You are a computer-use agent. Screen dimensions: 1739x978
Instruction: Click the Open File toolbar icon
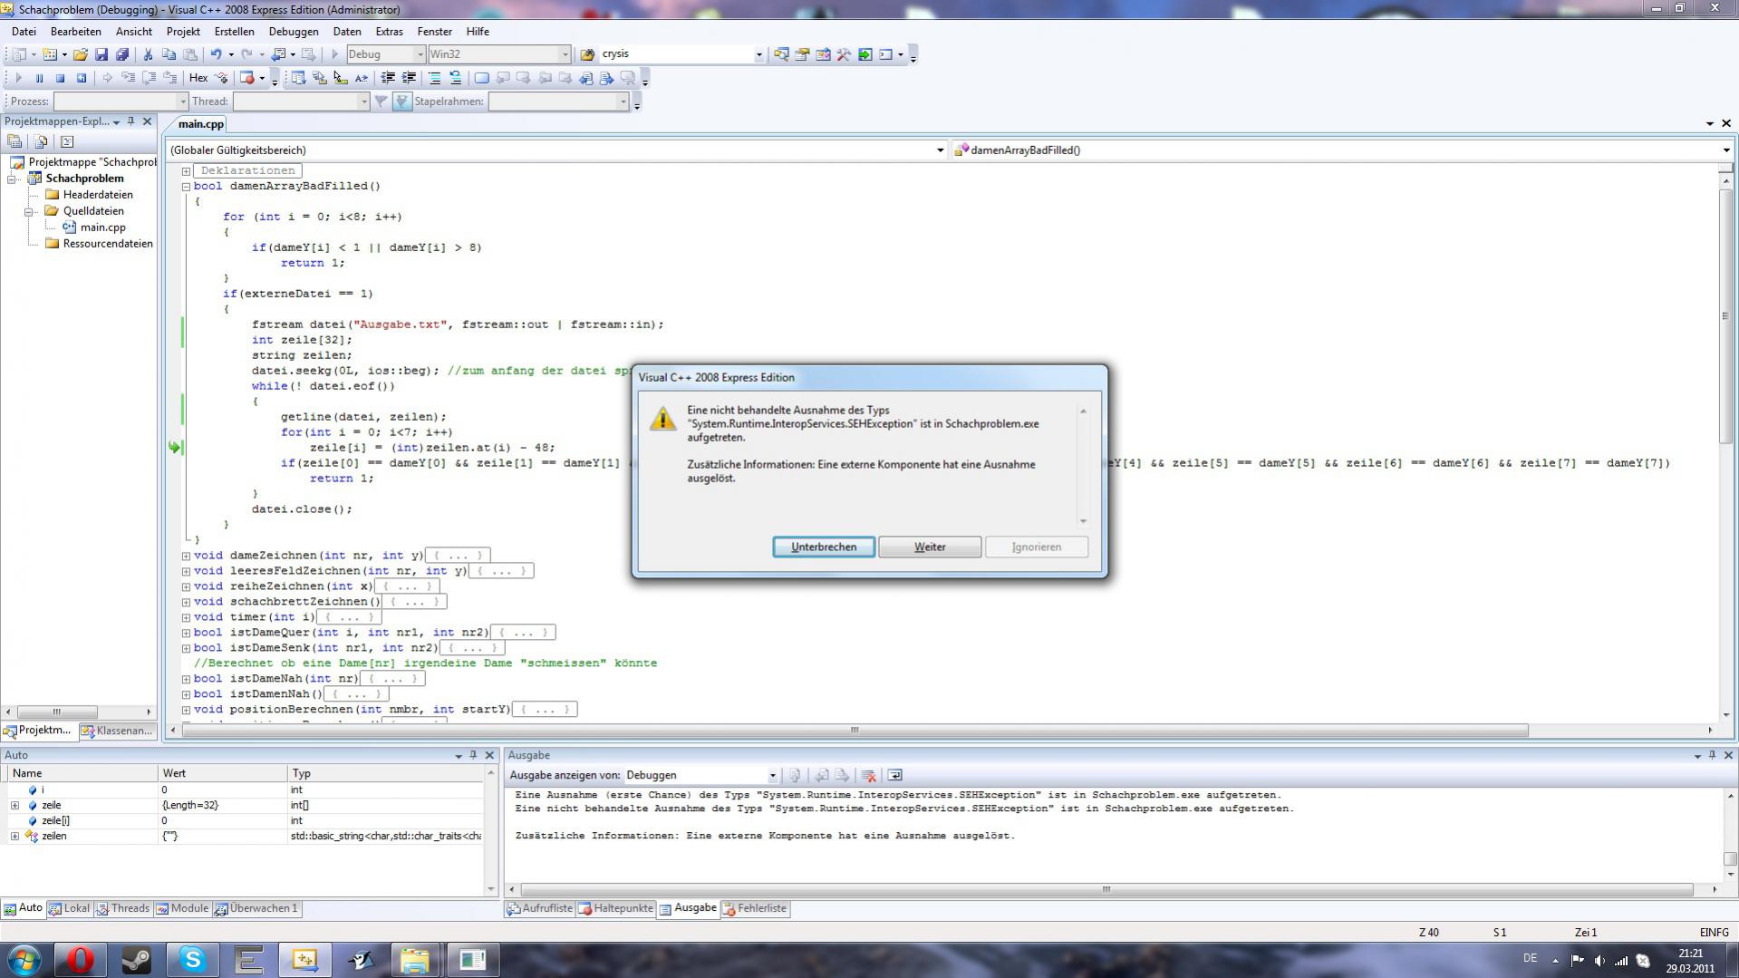click(81, 54)
